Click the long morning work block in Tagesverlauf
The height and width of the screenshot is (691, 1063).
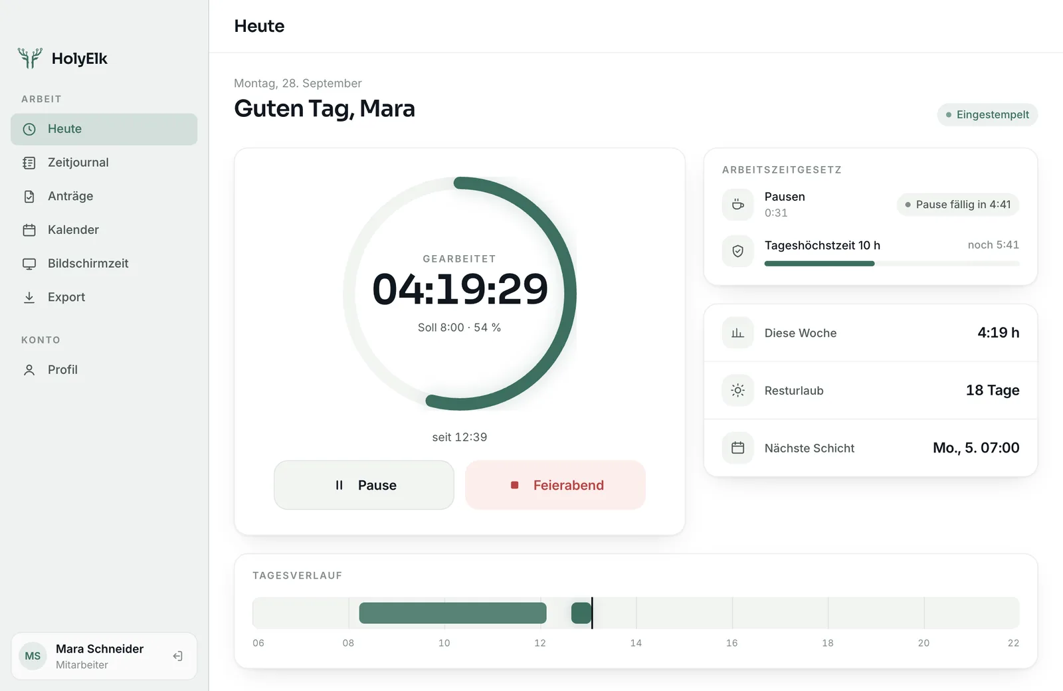coord(452,613)
